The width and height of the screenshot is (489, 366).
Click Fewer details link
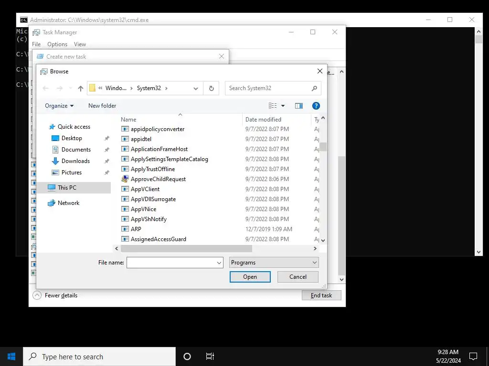pos(61,295)
